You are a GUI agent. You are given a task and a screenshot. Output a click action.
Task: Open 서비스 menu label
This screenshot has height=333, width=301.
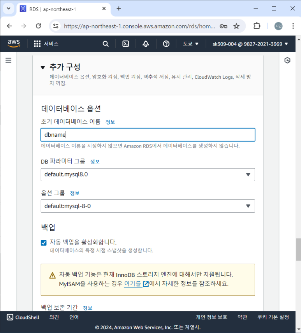51,44
